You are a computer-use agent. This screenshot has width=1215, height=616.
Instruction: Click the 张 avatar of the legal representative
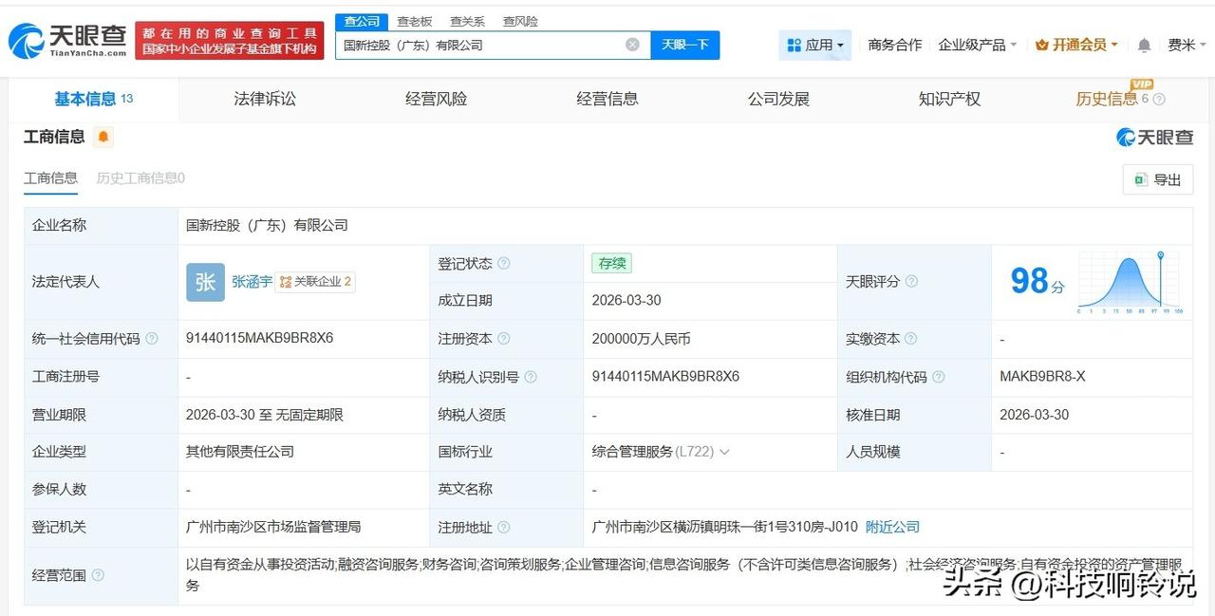pyautogui.click(x=204, y=281)
